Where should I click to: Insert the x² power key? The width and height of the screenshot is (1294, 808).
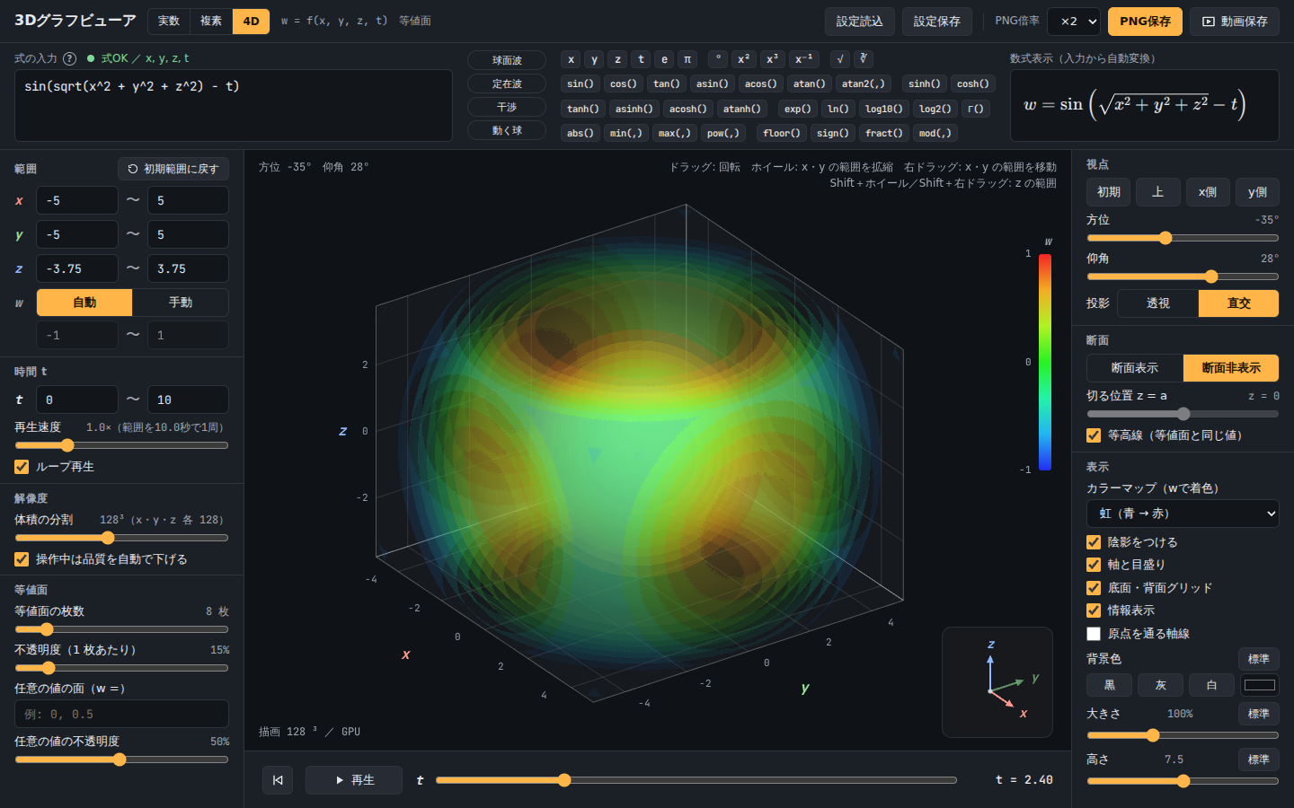[743, 59]
